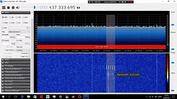Viewport: 177px width, 99px height.
Task: Click the recorder toolbar red stop button
Action: click(131, 2)
